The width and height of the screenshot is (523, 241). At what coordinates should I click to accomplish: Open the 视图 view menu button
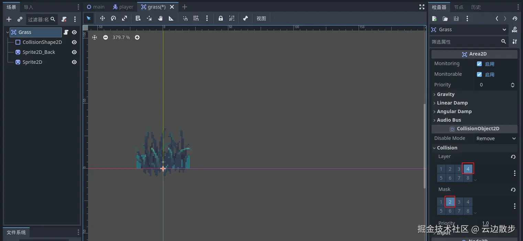tap(261, 19)
